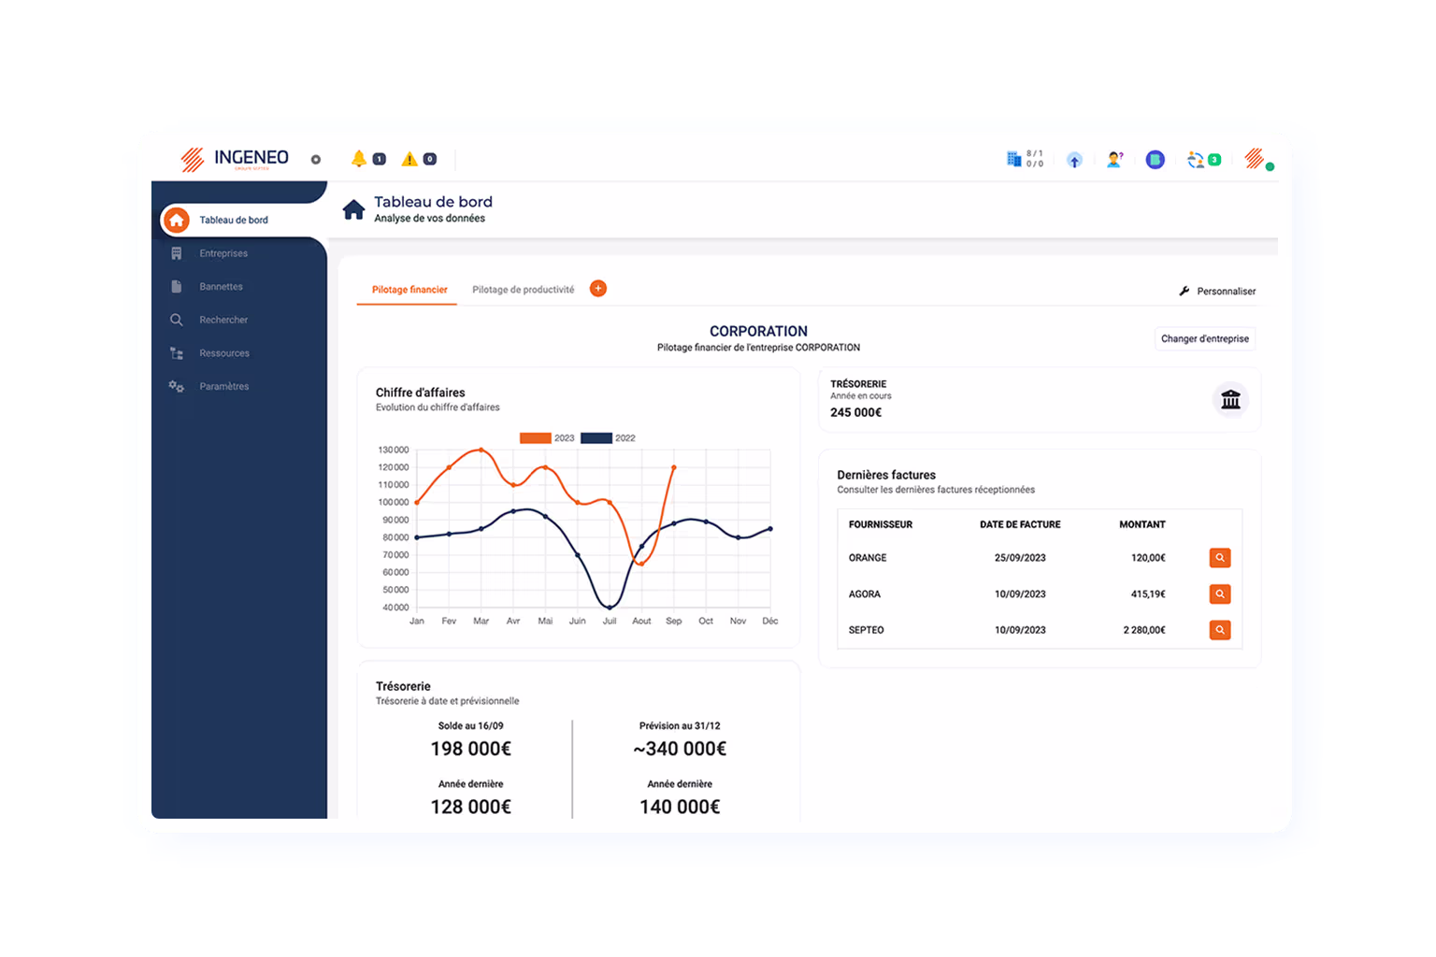The height and width of the screenshot is (957, 1436).
Task: Click the 2 280,00€ amount
Action: click(1144, 630)
